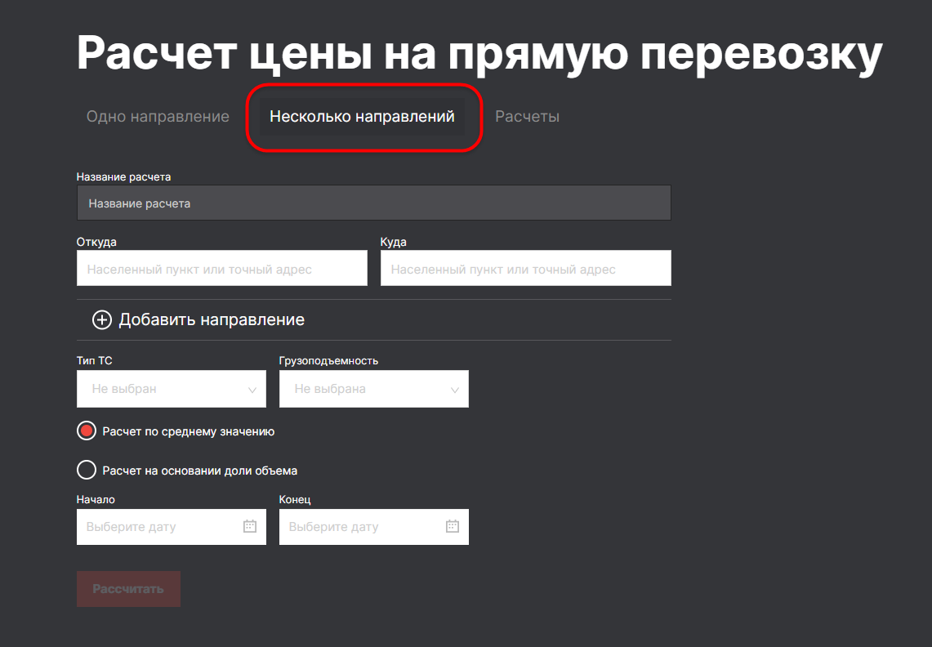The width and height of the screenshot is (932, 647).
Task: Open calendar icon in the Конец field
Action: coord(453,527)
